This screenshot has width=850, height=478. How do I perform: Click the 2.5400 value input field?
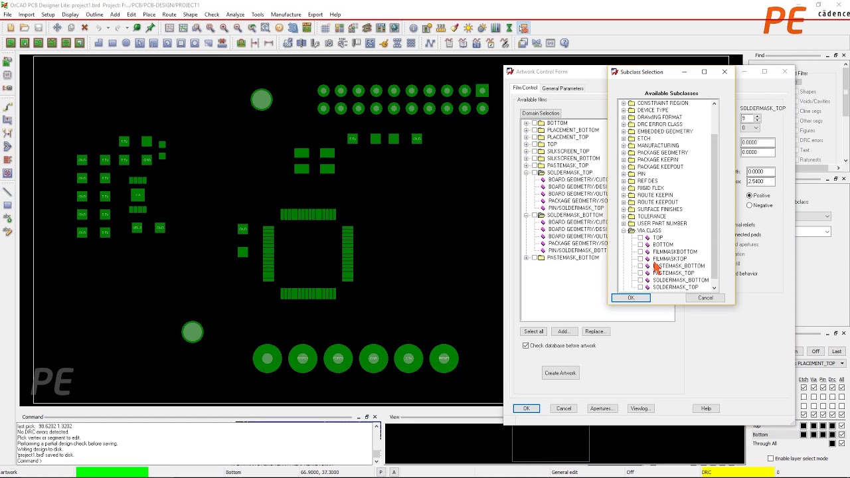click(760, 181)
